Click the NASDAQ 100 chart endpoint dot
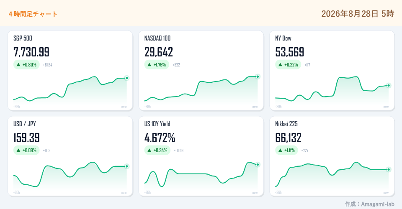 tap(258, 76)
